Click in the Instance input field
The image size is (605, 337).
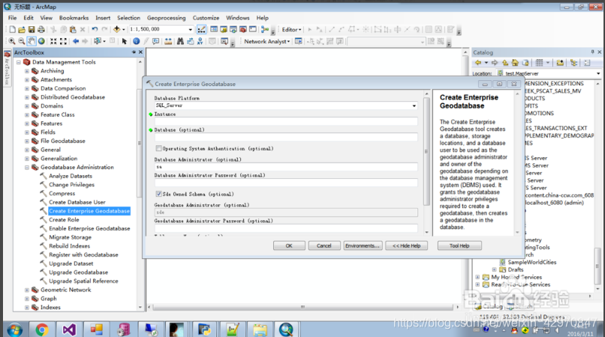pos(286,121)
